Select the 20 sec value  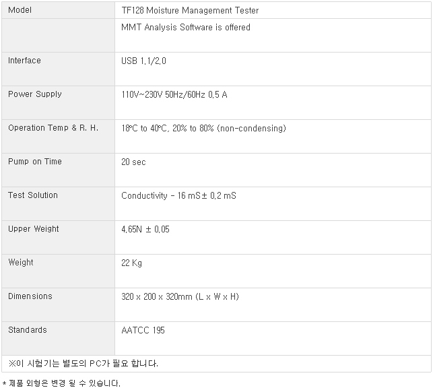click(x=133, y=162)
